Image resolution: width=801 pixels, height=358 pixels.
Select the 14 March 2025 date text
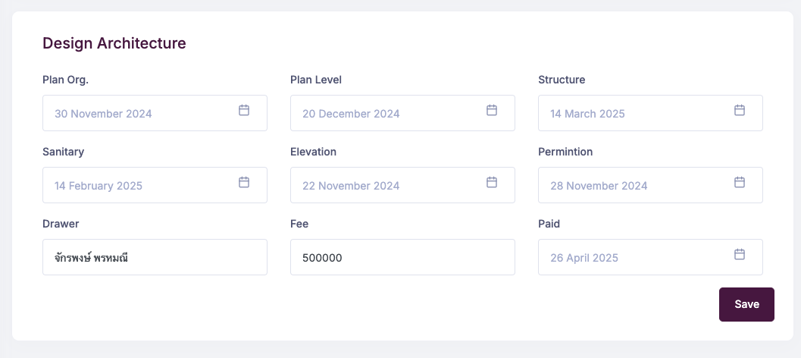coord(587,114)
